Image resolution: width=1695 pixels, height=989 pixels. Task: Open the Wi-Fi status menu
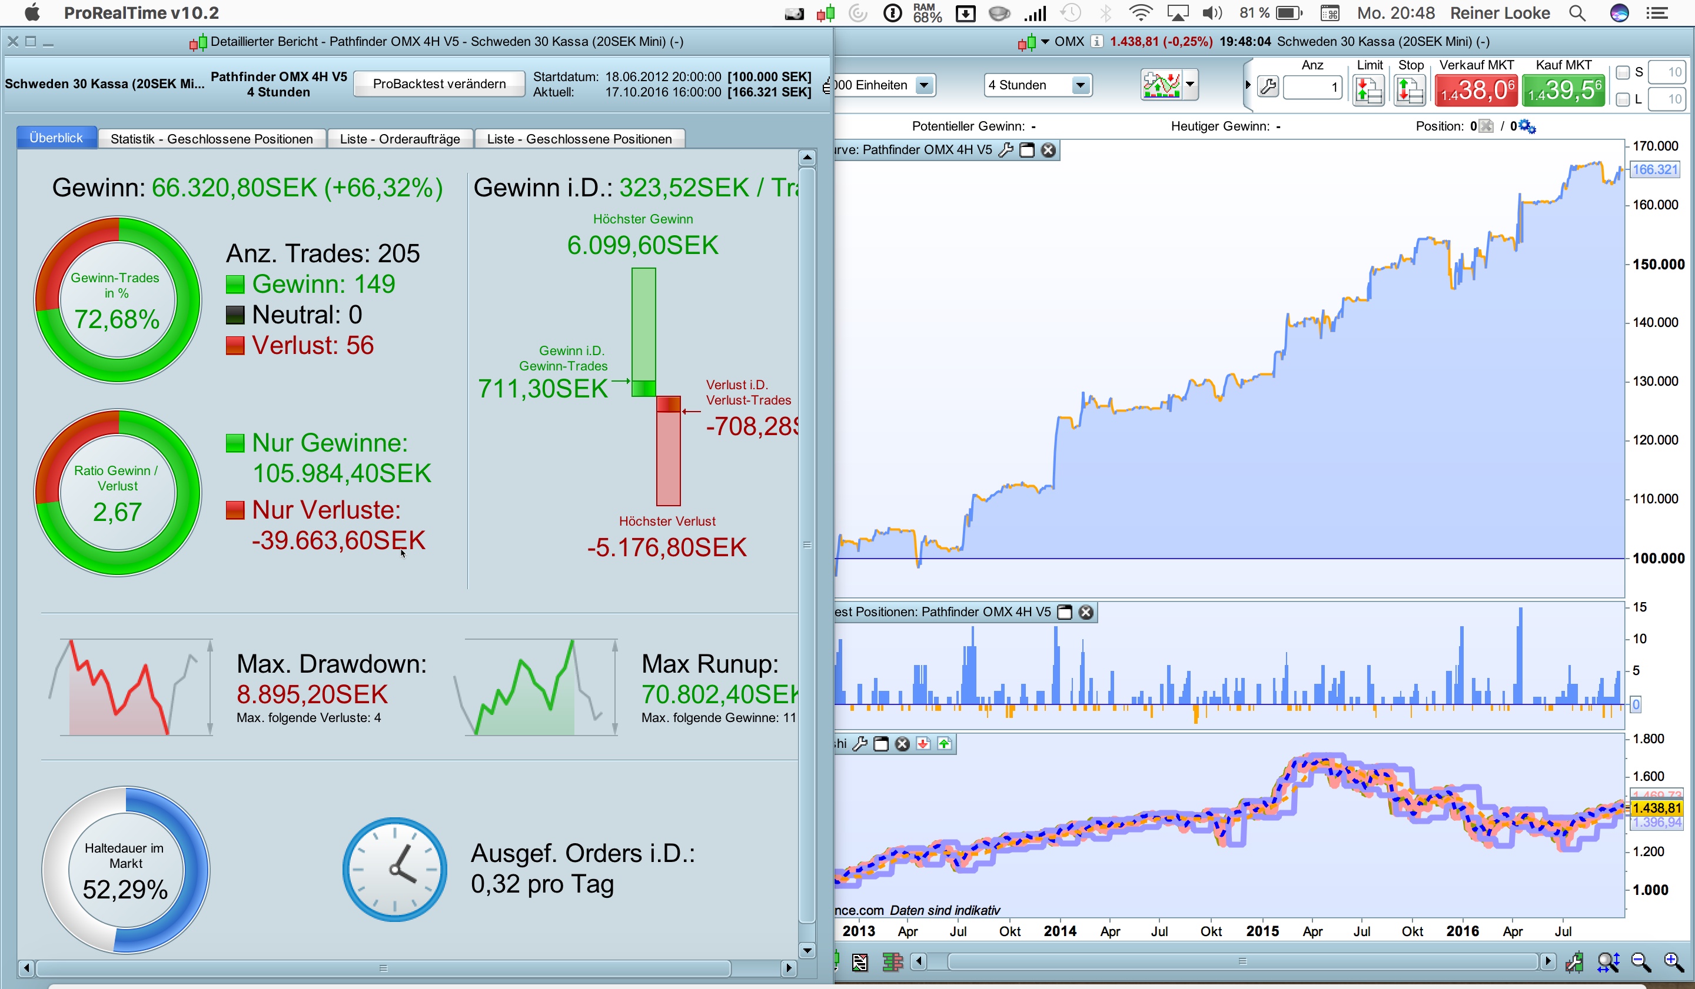pyautogui.click(x=1141, y=14)
